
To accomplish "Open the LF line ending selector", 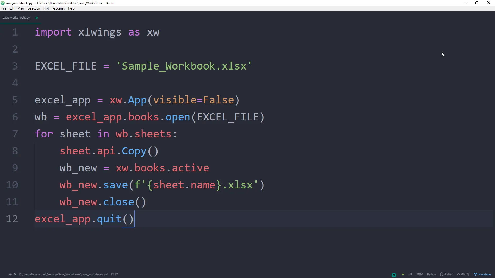I will click(410, 274).
